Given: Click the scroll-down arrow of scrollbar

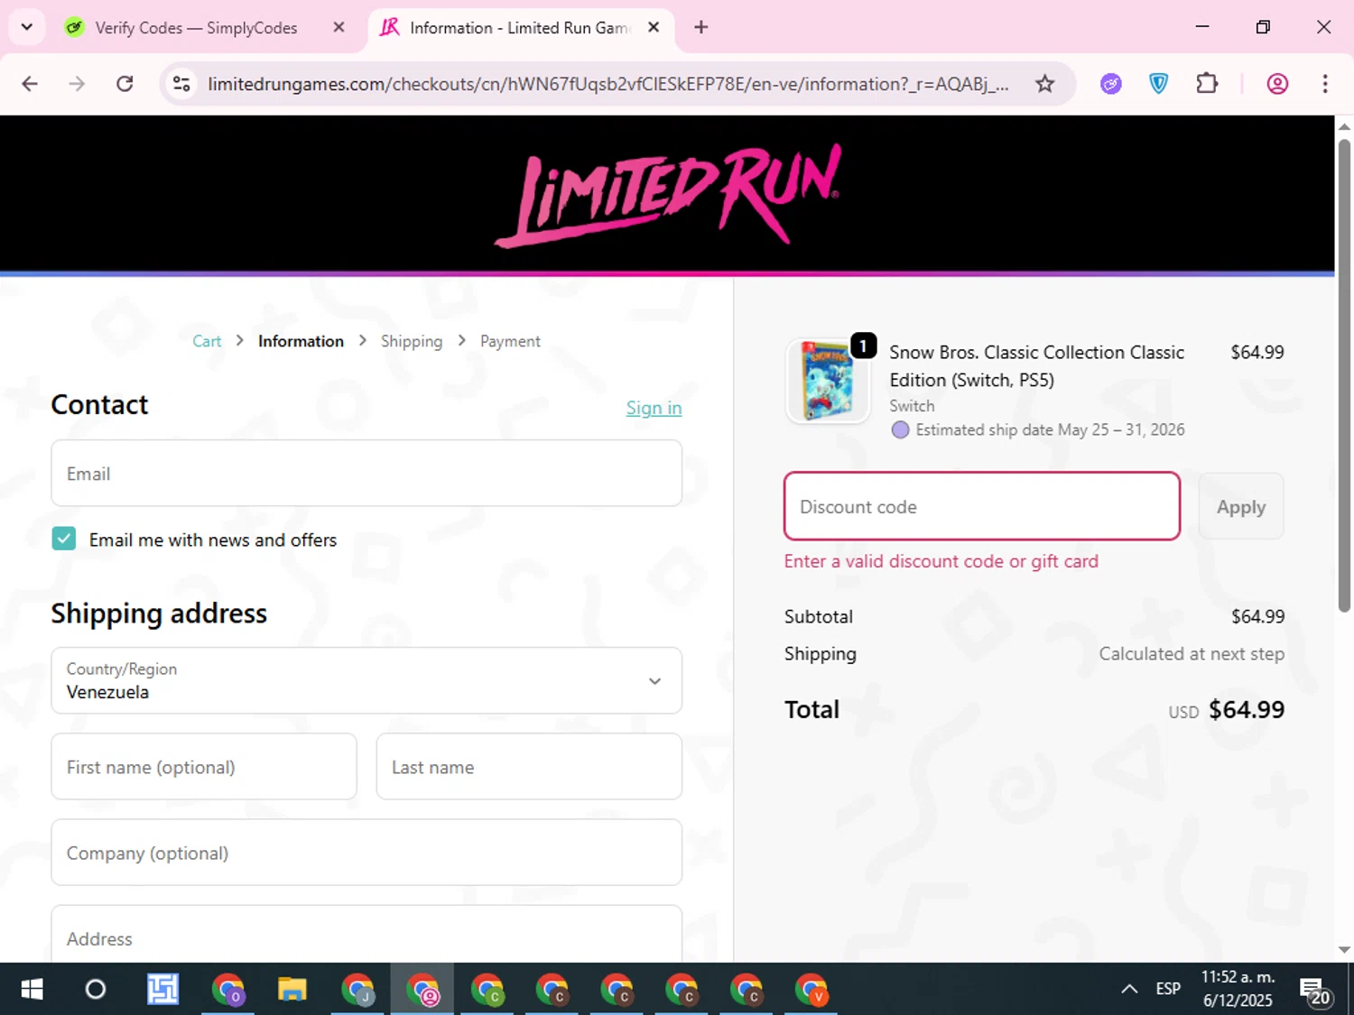Looking at the screenshot, I should click(x=1344, y=950).
